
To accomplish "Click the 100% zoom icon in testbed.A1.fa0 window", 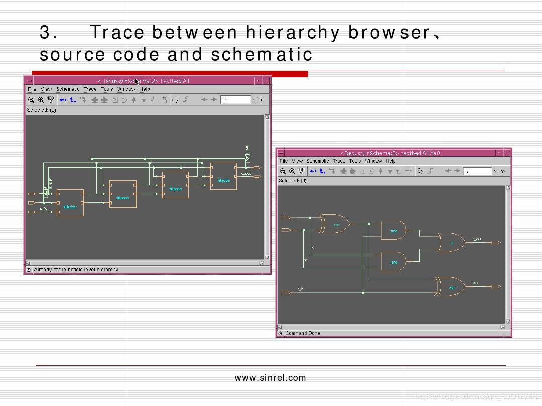I will 302,171.
